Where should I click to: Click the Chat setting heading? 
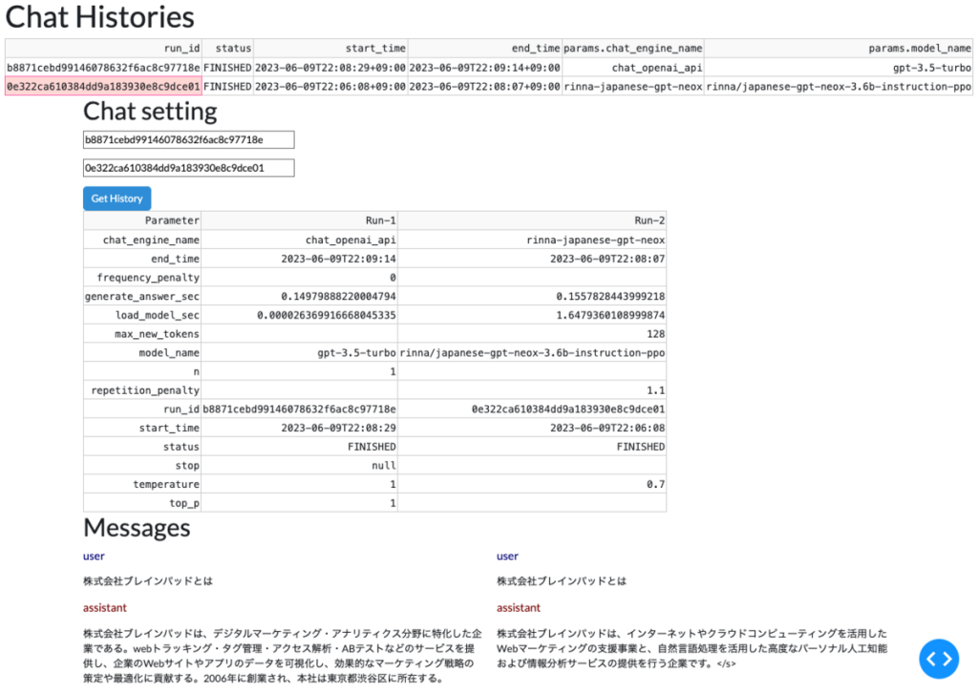tap(150, 111)
